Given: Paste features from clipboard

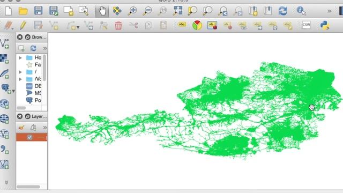Looking at the screenshot, I should click(163, 25).
